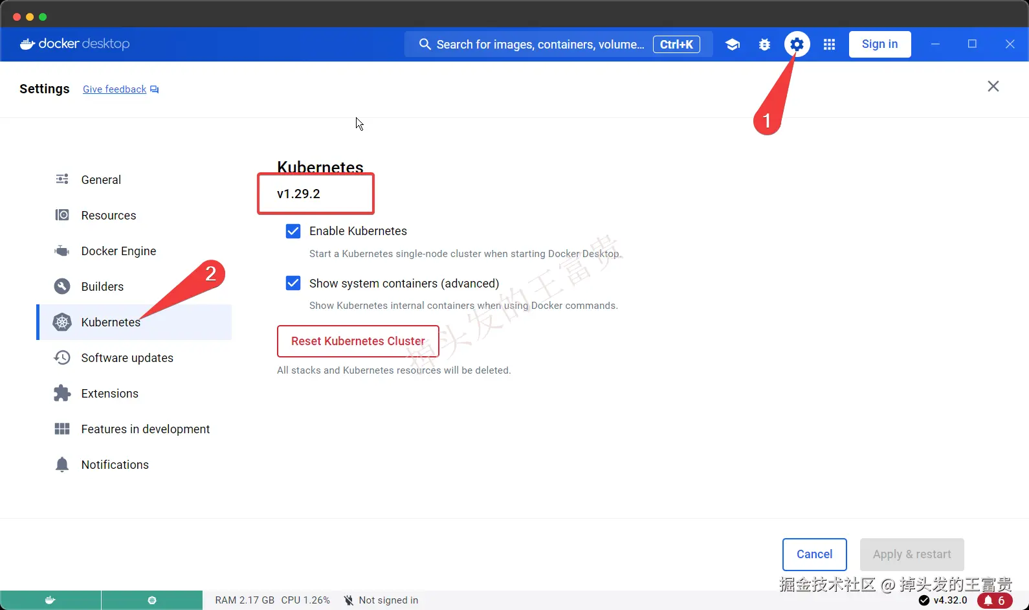Click the Ctrl+K shortcut badge
This screenshot has height=610, width=1029.
pyautogui.click(x=676, y=44)
